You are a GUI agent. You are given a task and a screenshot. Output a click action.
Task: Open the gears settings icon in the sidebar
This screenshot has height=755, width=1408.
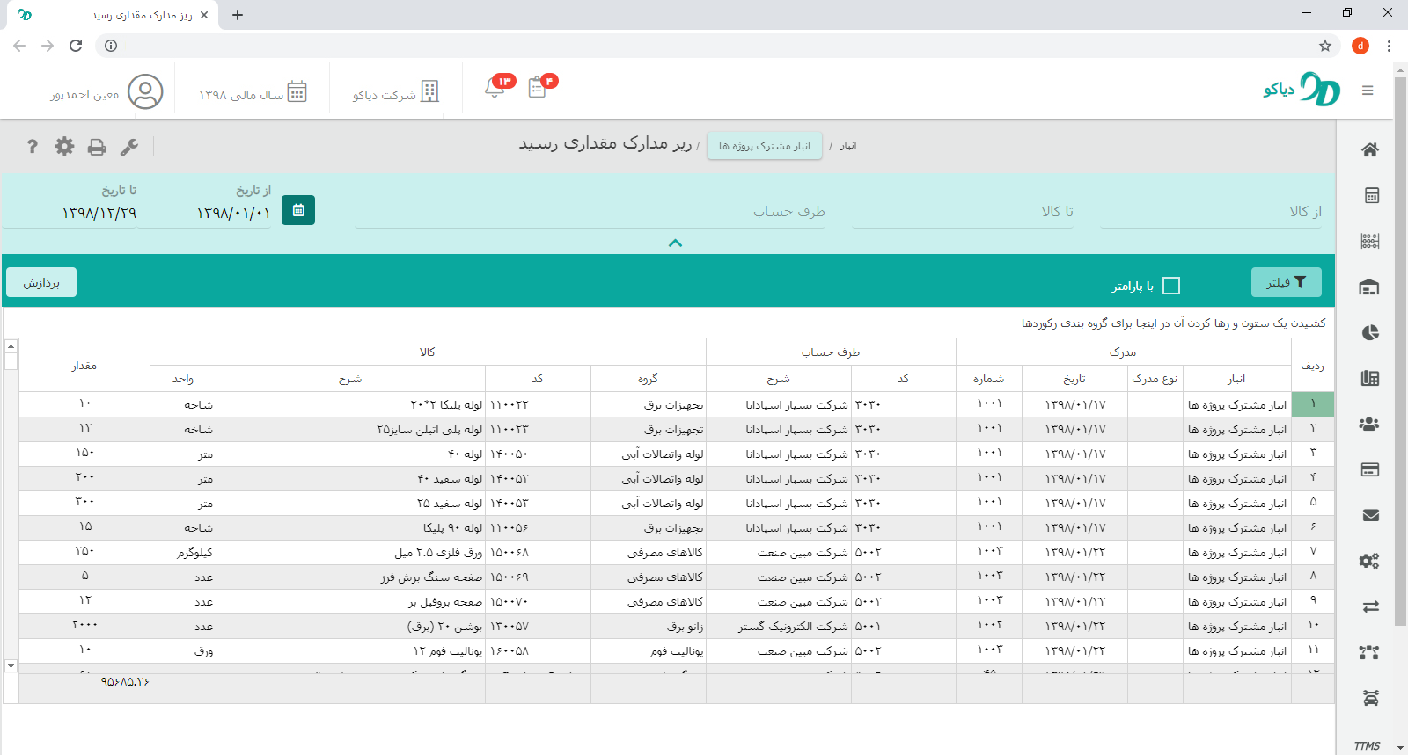point(1369,561)
